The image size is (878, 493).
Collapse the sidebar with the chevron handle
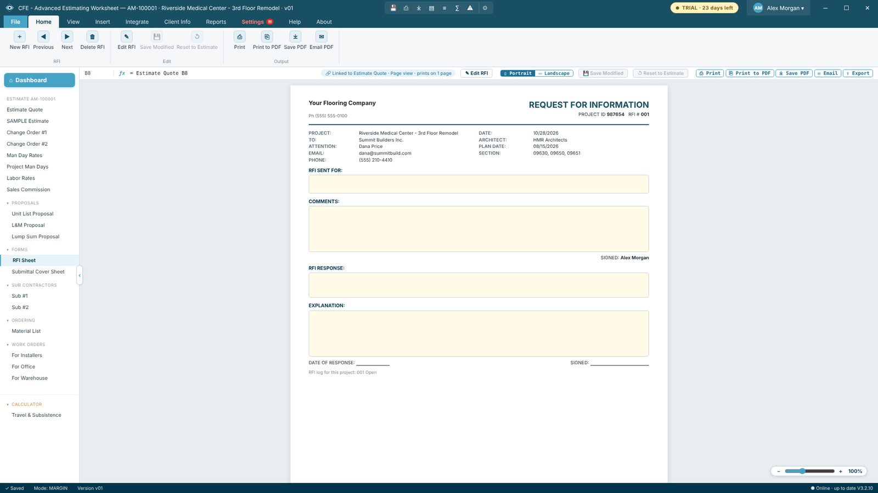(x=80, y=276)
